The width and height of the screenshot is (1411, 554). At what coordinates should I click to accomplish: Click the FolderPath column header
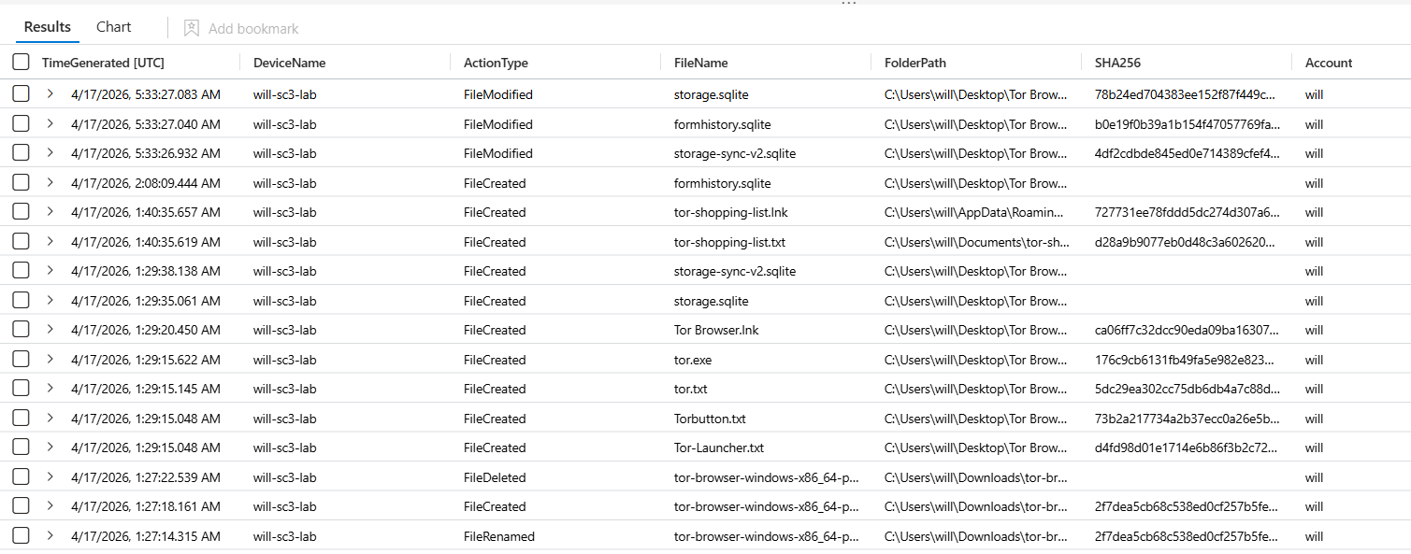(x=914, y=63)
